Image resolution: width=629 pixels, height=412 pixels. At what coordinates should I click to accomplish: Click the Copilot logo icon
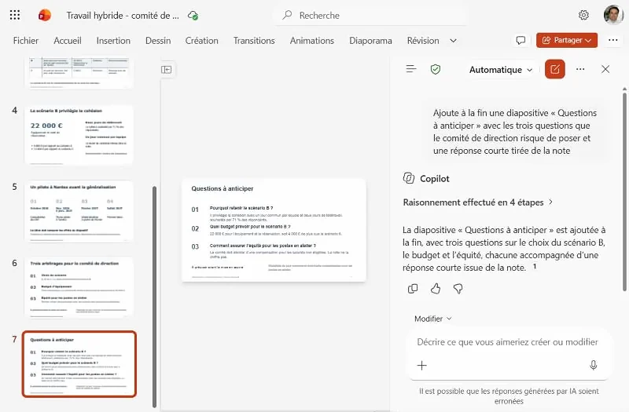(408, 178)
